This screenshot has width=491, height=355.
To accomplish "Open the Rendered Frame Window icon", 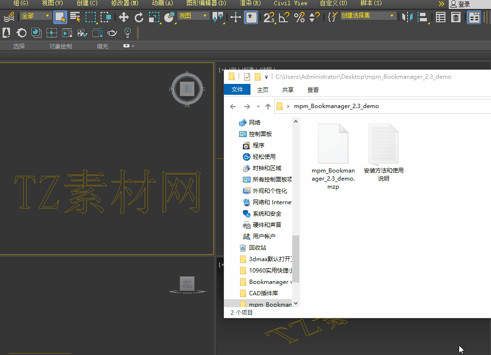I will pos(67,33).
